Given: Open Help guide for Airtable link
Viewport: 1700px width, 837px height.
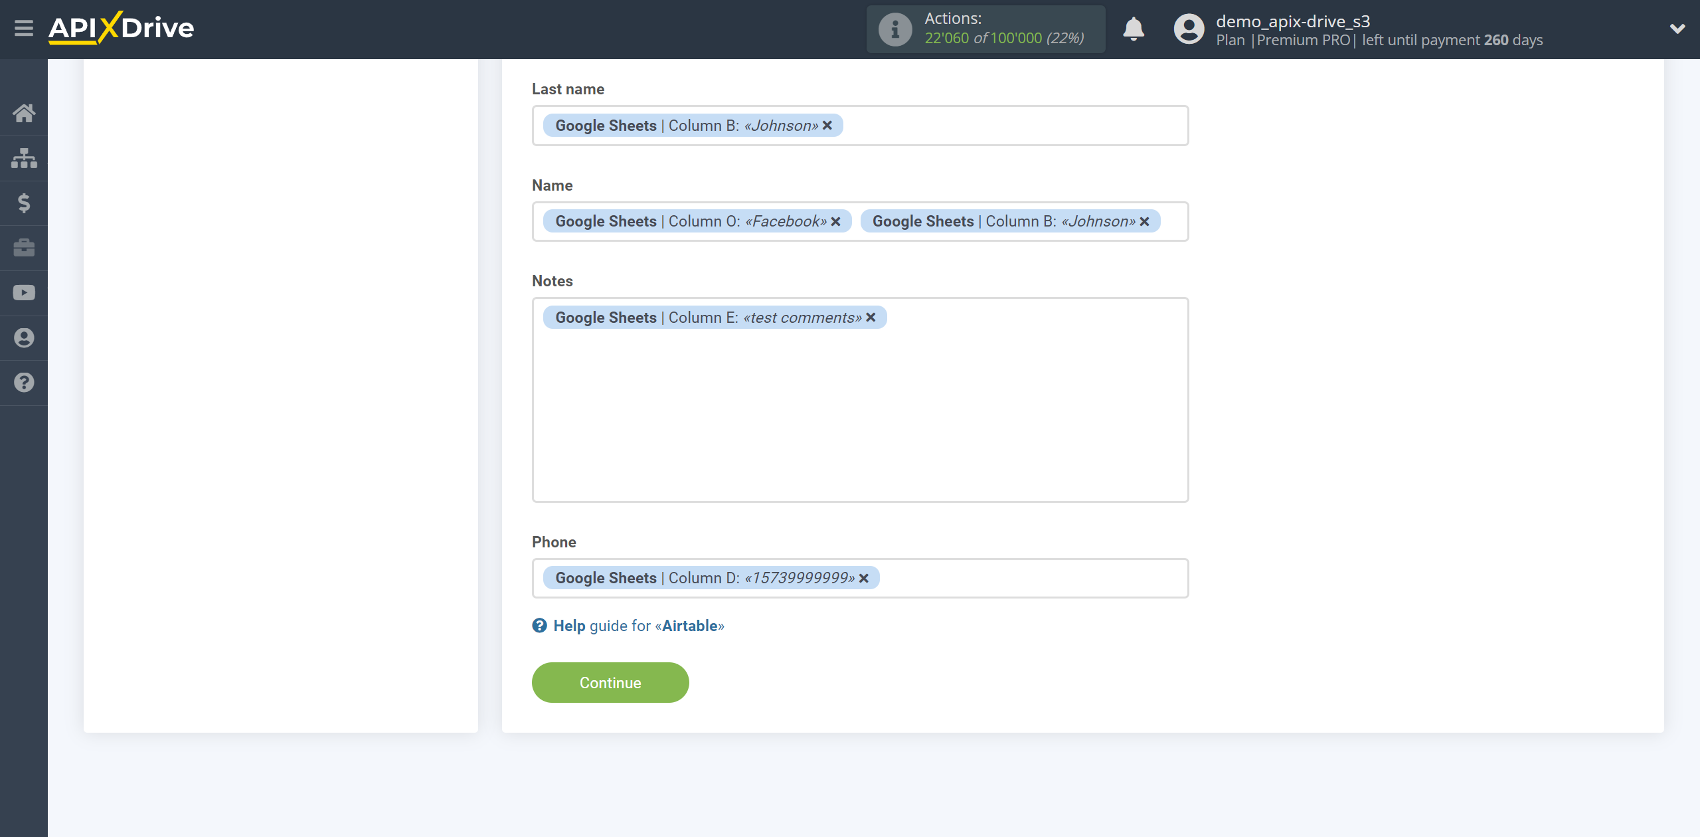Looking at the screenshot, I should tap(638, 626).
